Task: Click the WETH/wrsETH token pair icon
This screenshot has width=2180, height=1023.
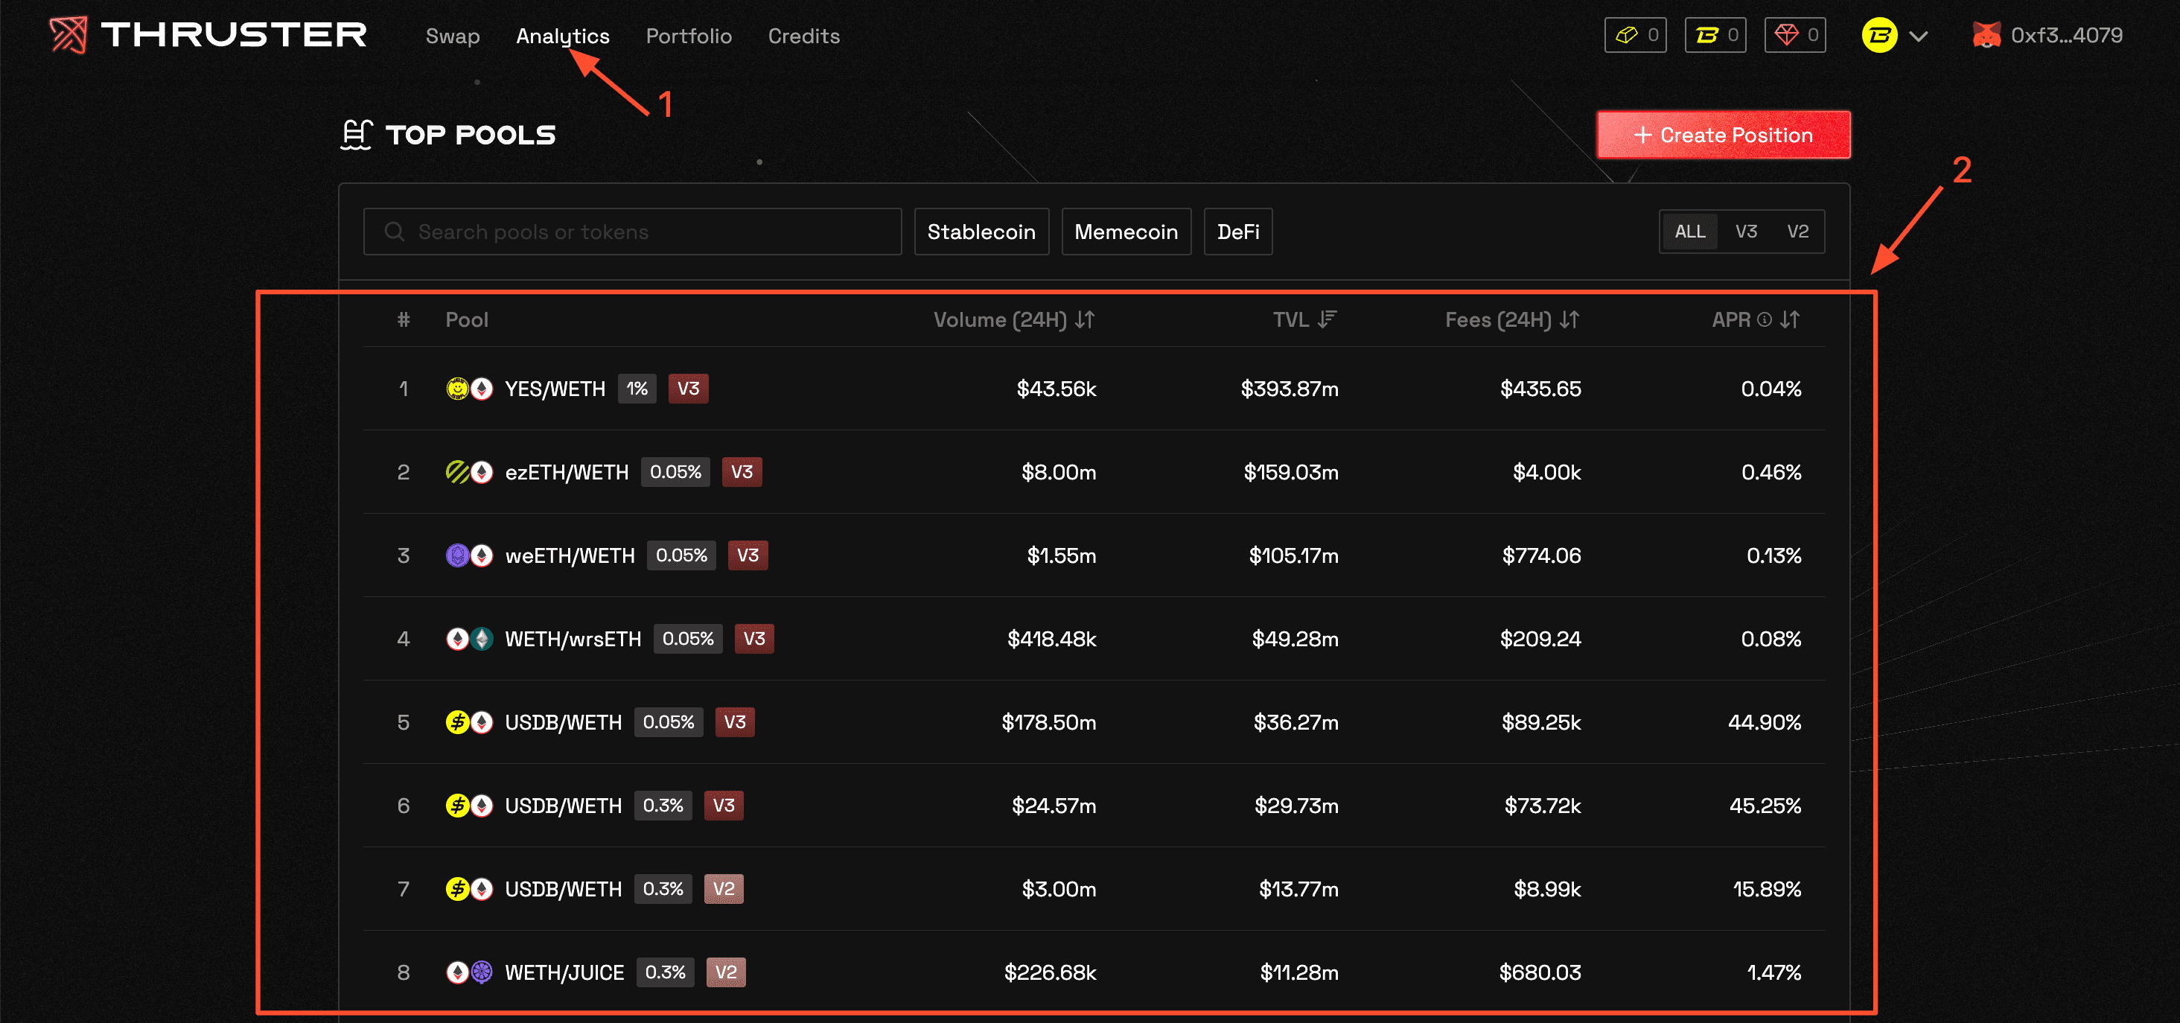Action: coord(470,639)
